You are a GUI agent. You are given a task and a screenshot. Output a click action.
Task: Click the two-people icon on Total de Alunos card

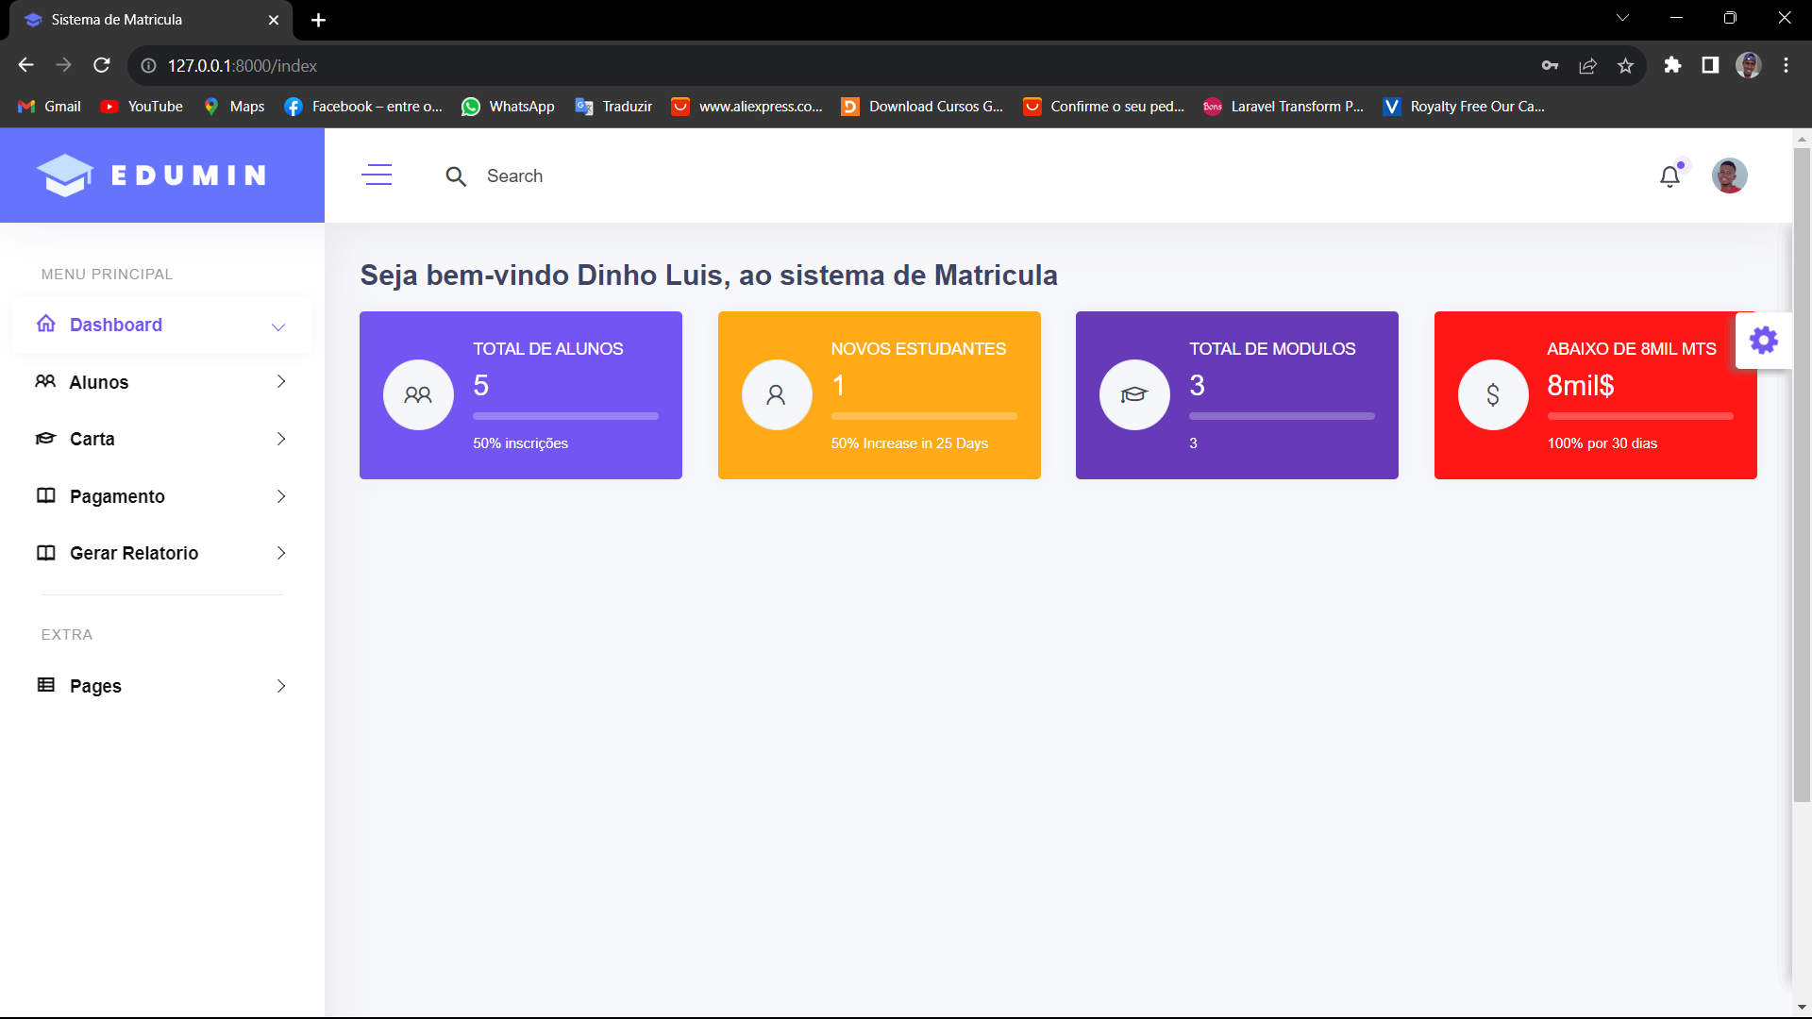(418, 395)
